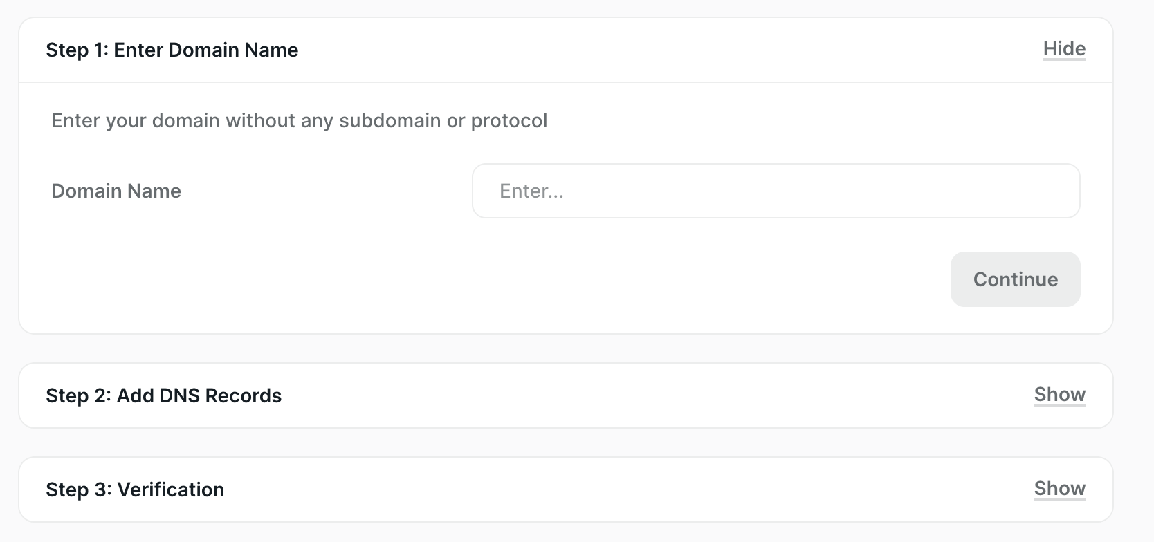Click inside the Domain Name input field
1154x542 pixels.
point(775,191)
